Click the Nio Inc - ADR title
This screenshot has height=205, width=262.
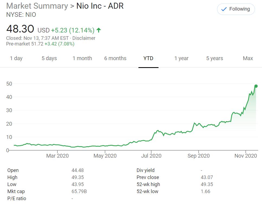tap(100, 6)
